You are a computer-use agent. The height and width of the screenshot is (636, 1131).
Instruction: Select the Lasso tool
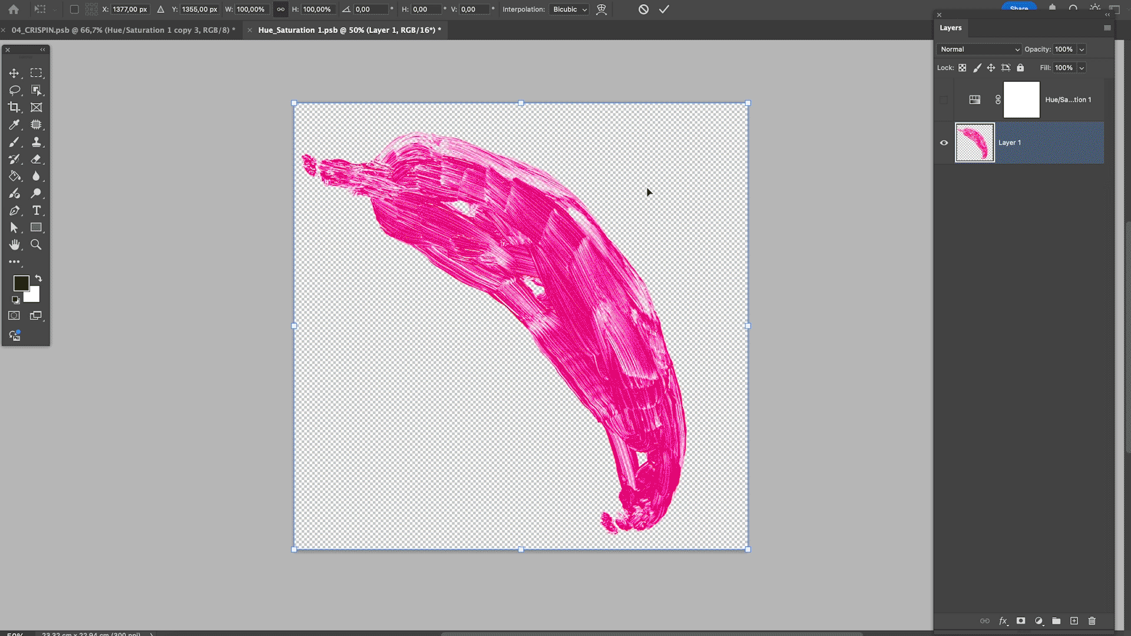(x=14, y=90)
